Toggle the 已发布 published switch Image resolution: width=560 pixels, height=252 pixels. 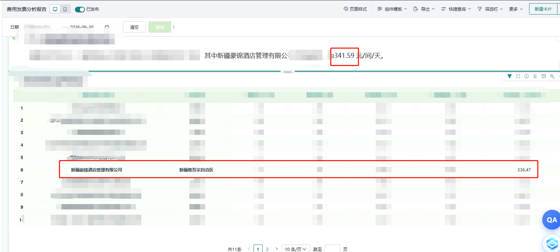coord(80,9)
